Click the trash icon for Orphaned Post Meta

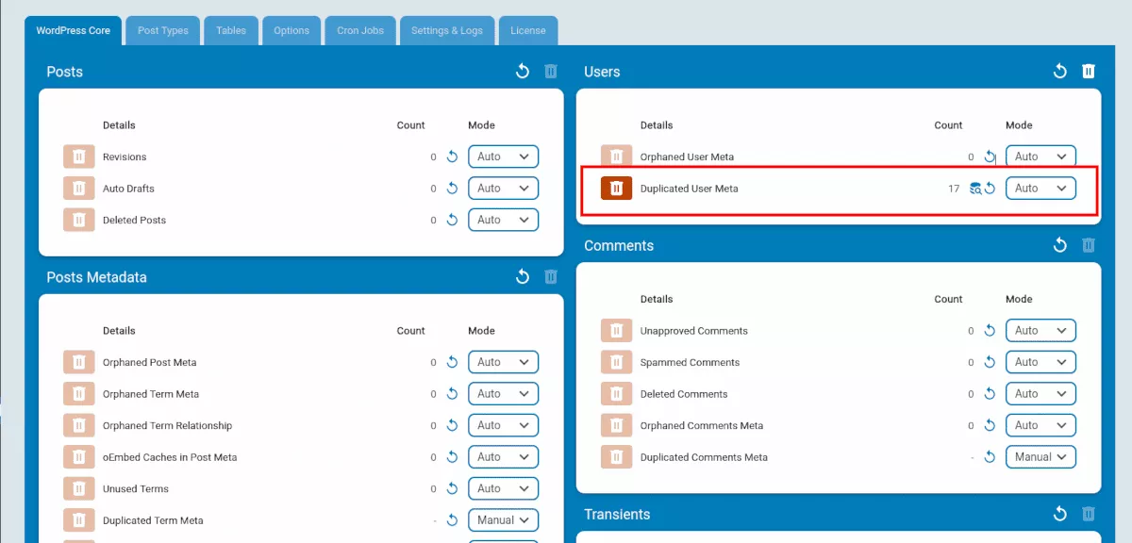click(79, 362)
